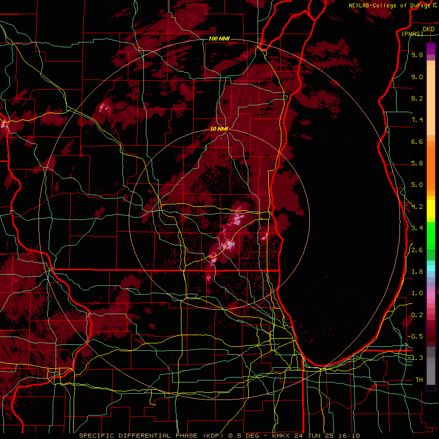The width and height of the screenshot is (439, 439).
Task: Click the 0.2 scale value
Action: [x=417, y=315]
